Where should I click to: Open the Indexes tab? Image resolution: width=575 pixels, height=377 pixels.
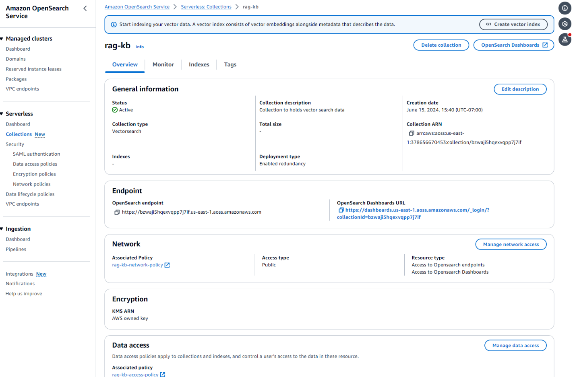click(x=199, y=64)
